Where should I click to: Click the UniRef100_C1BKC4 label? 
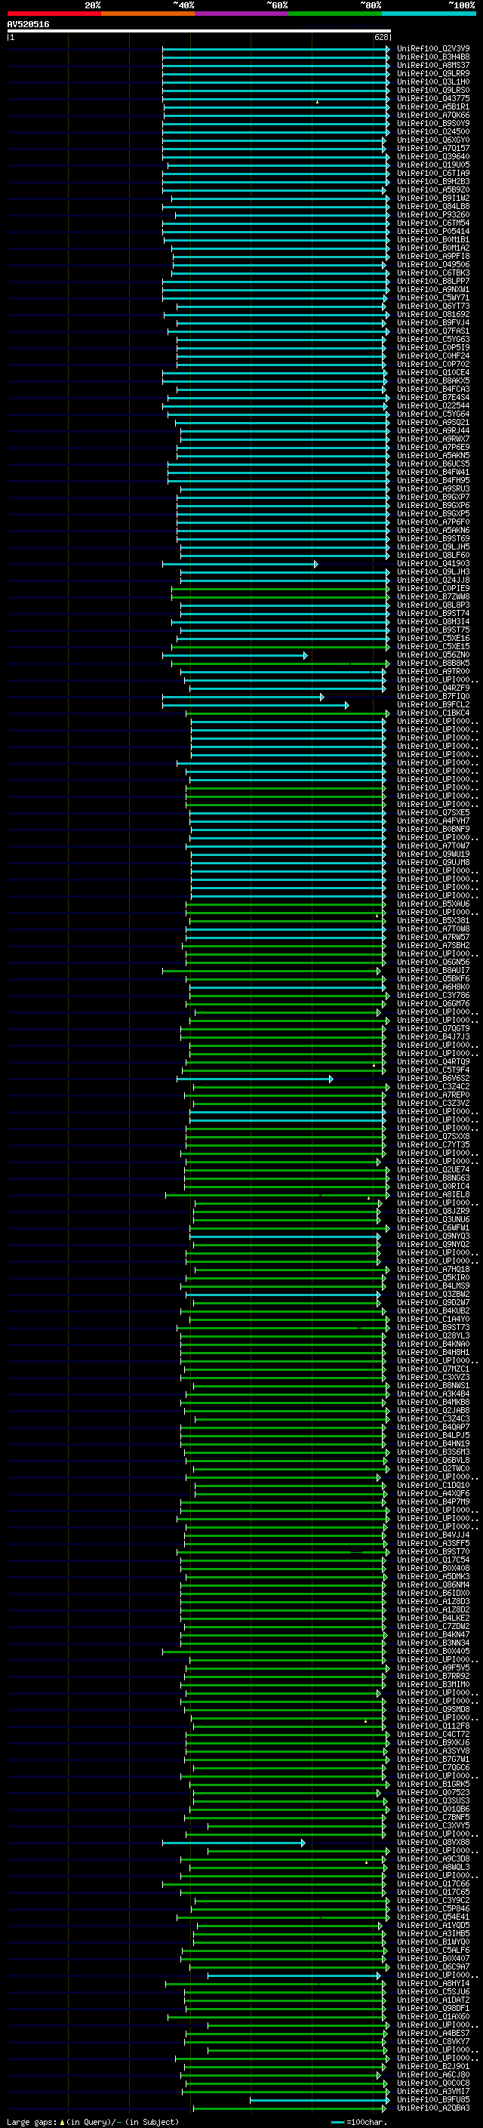433,713
